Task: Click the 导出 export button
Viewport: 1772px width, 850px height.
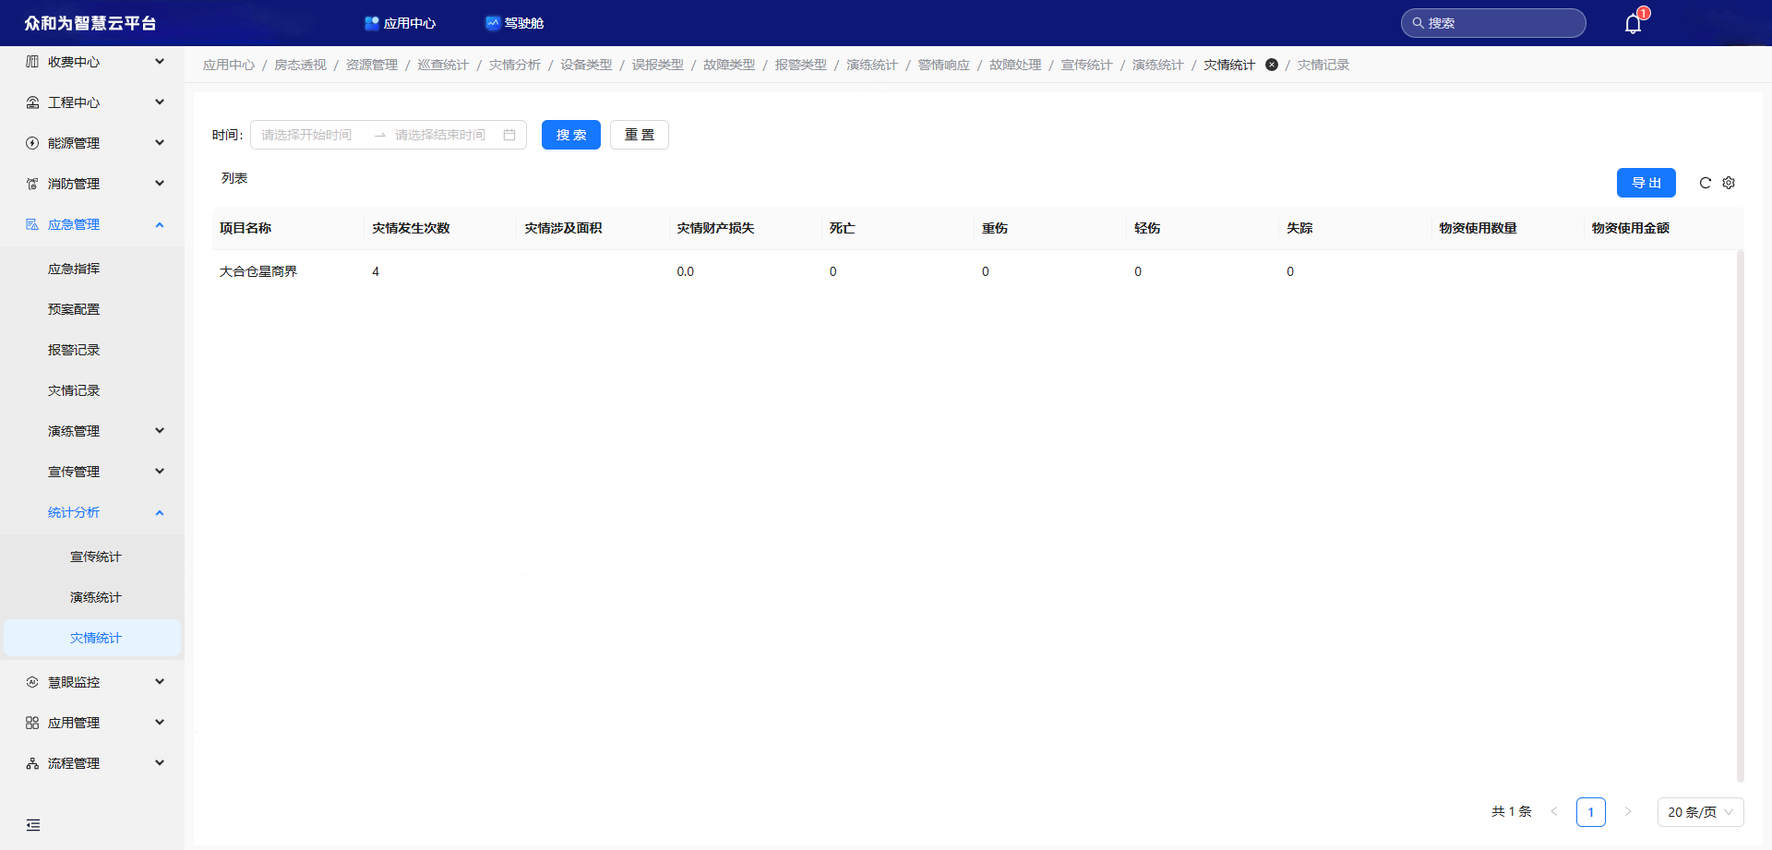Action: [1646, 183]
